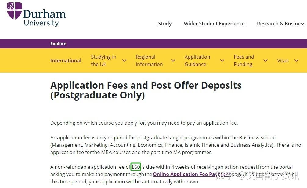
Task: Click the Durham University wordmark text
Action: click(x=45, y=15)
